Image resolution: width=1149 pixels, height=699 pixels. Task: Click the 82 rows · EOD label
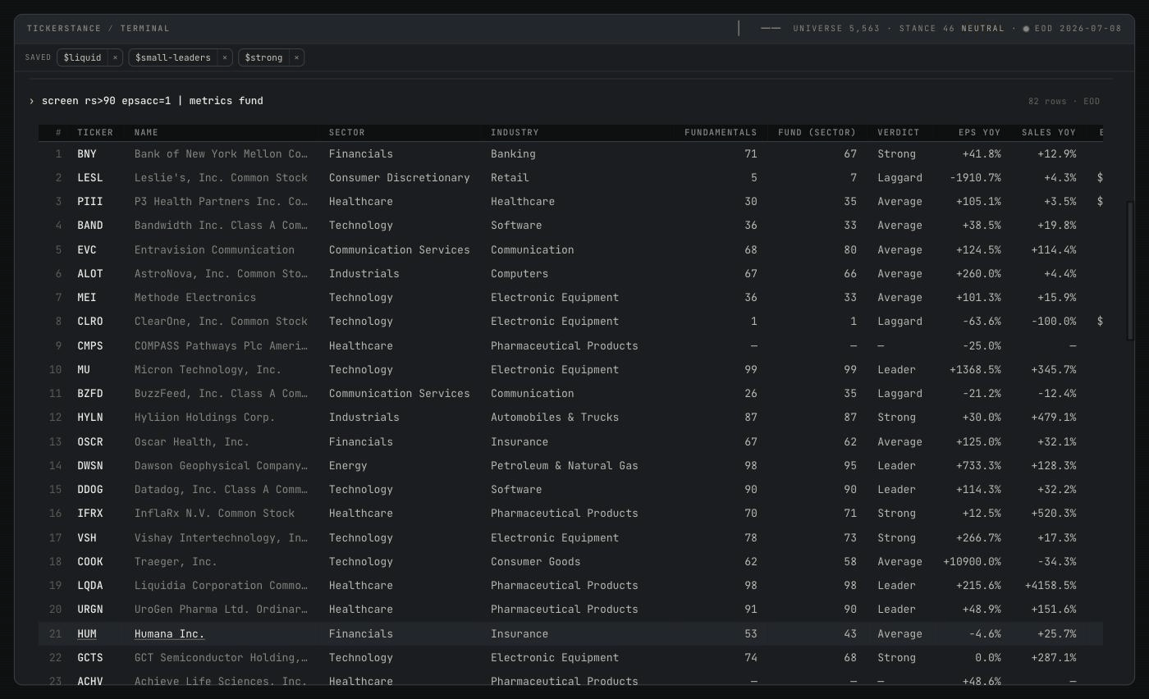[x=1064, y=101]
